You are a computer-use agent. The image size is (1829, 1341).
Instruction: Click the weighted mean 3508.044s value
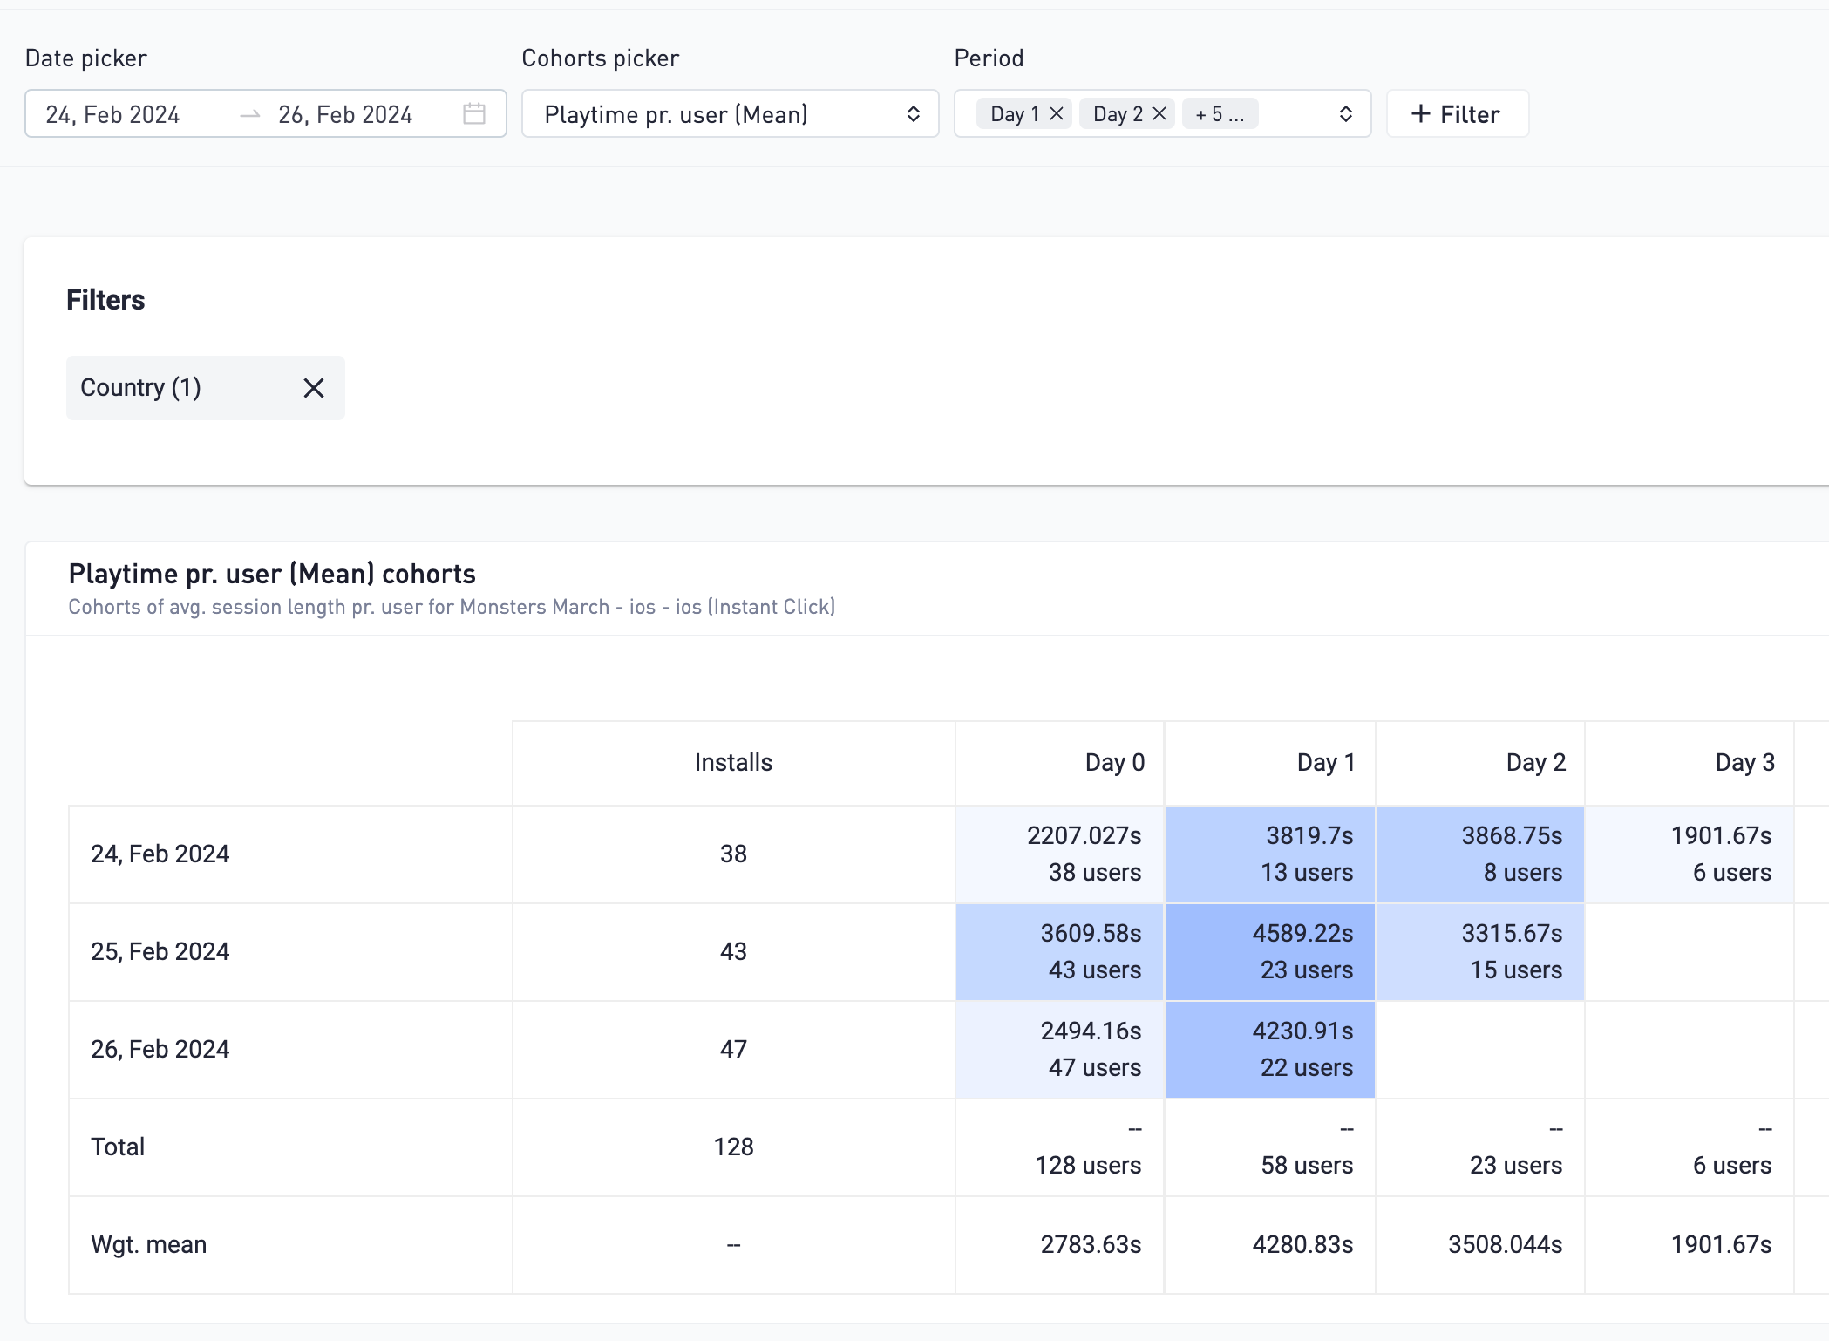(x=1505, y=1245)
